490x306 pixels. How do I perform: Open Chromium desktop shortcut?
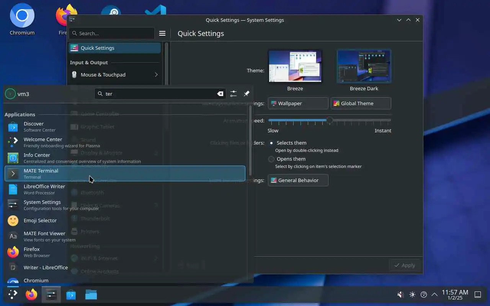tap(22, 20)
